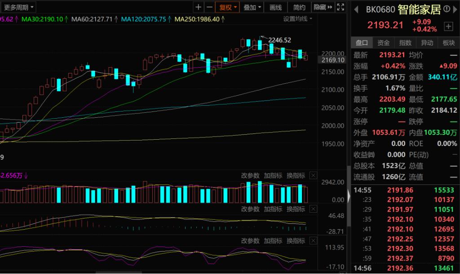Expand the 复权 adjustment dropdown

[229, 7]
